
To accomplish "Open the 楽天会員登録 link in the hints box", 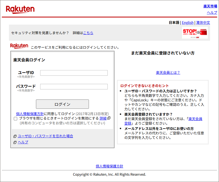I will 195,119.
